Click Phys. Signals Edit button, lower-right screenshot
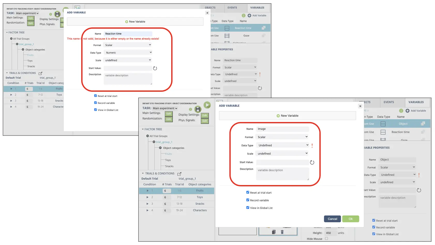 (x=205, y=121)
